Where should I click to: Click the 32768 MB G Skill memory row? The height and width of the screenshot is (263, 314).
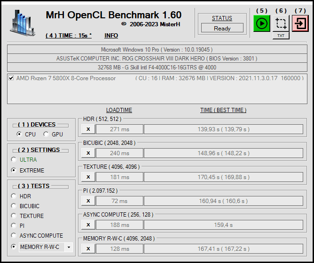157,67
